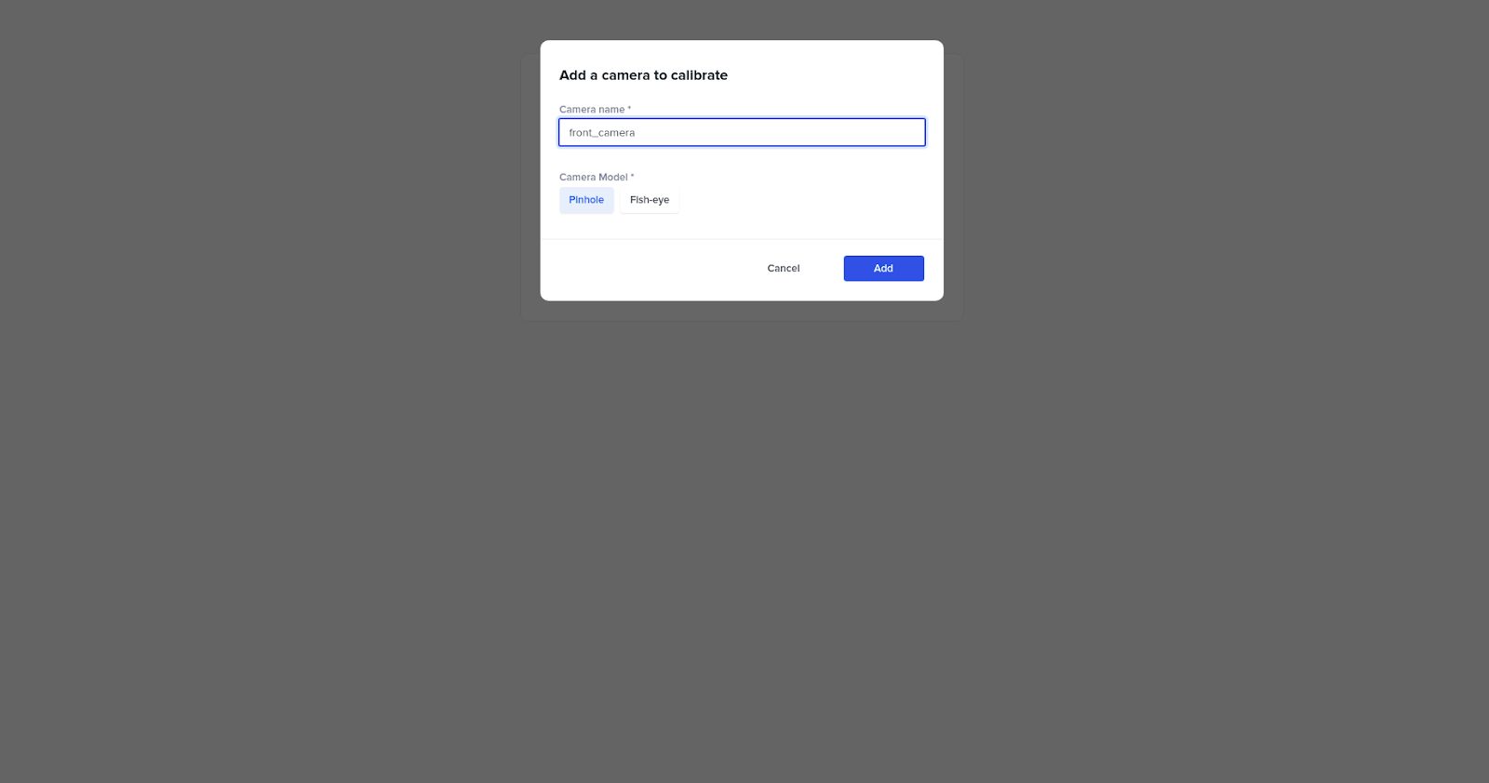Close the dialog using Cancel
Viewport: 1489px width, 783px height.
[x=784, y=268]
